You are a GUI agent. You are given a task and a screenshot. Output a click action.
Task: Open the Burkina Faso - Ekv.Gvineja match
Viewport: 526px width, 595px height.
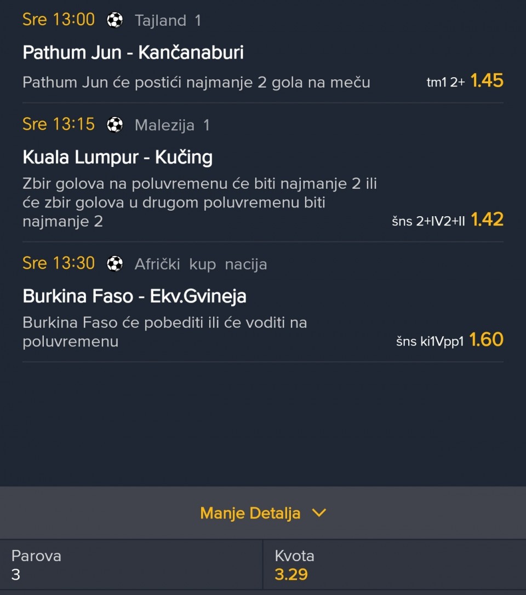tap(135, 297)
